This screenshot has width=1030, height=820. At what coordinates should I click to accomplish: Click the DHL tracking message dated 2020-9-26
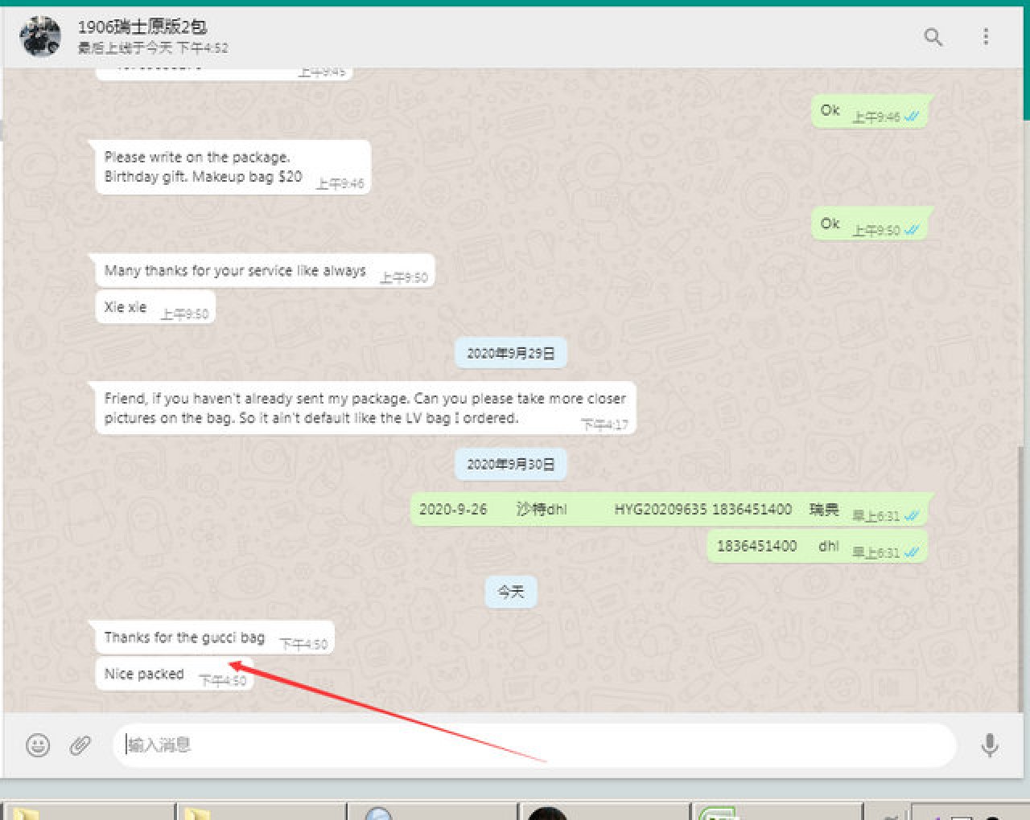[628, 510]
